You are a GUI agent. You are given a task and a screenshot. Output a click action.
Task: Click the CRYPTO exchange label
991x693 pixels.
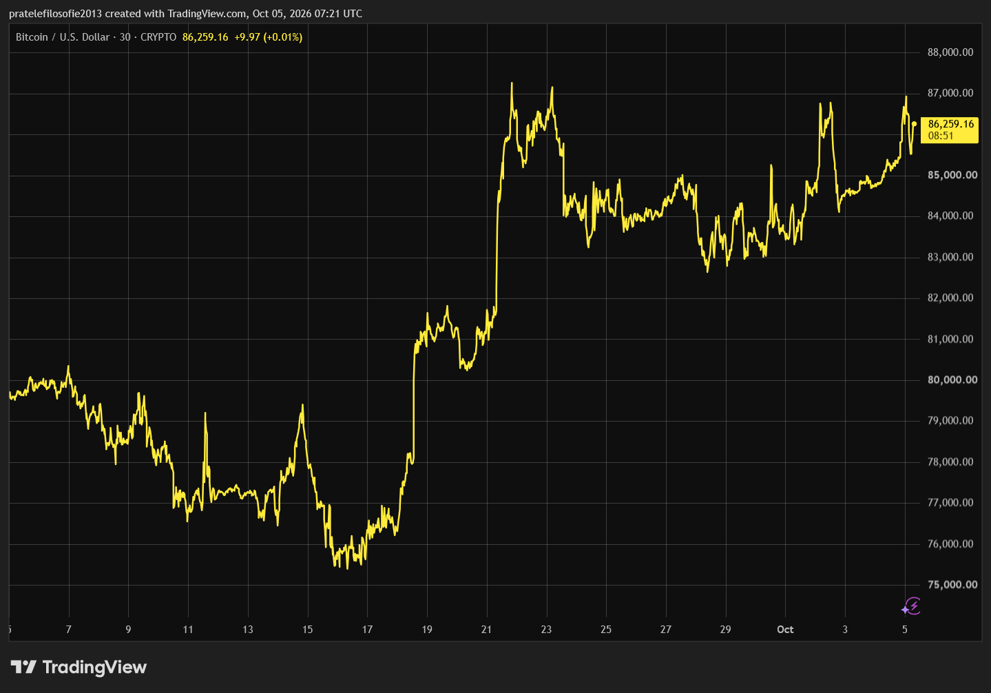pyautogui.click(x=158, y=37)
